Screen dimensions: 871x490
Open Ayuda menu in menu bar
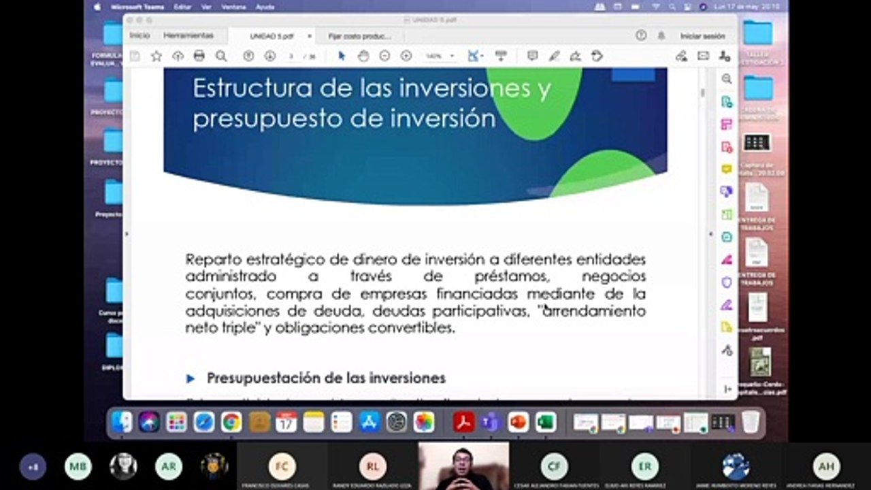pos(265,7)
